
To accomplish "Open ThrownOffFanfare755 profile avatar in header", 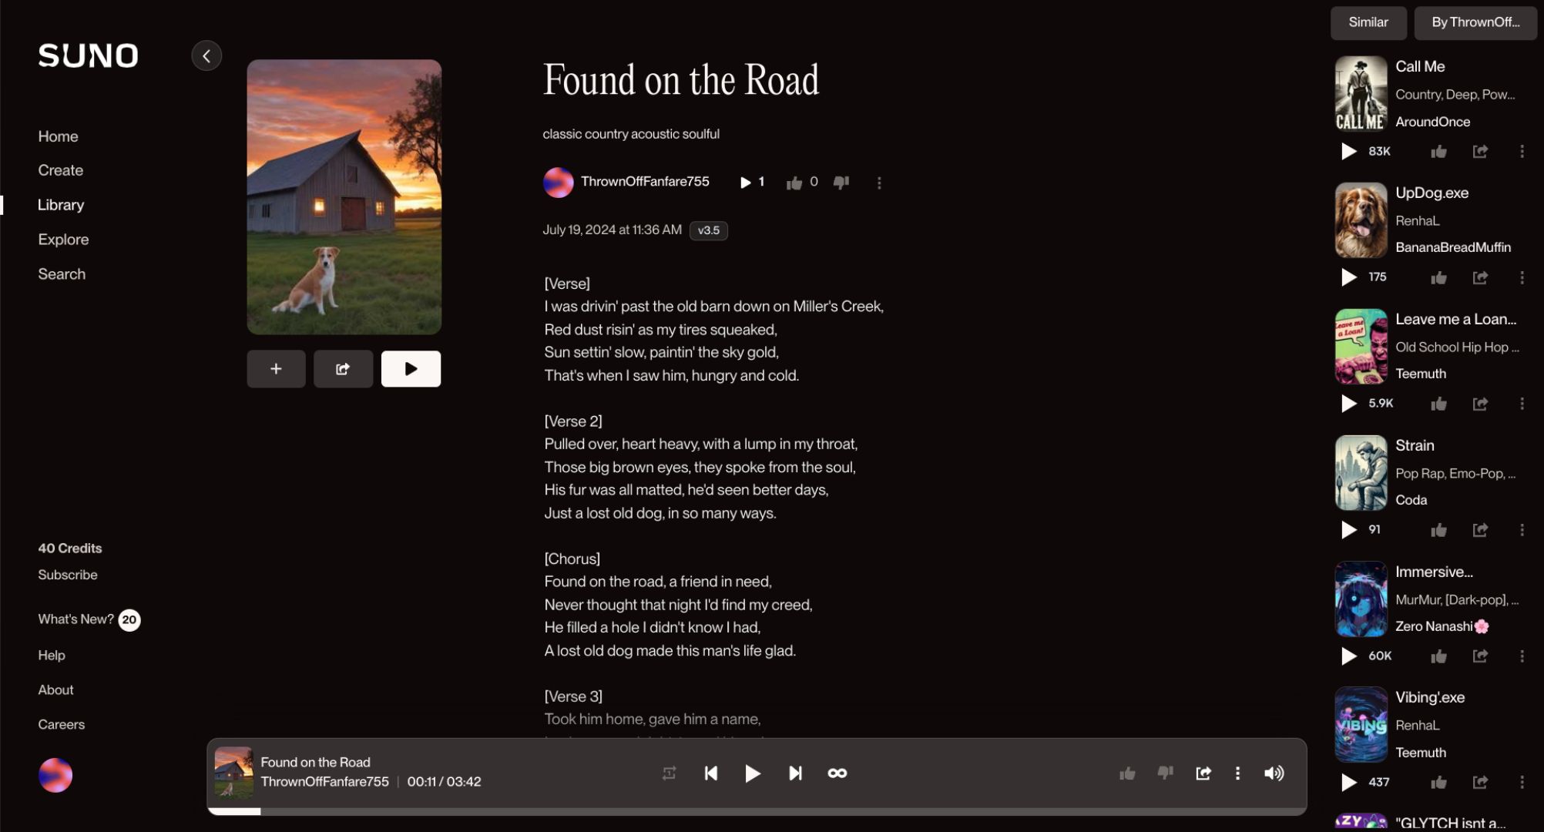I will tap(559, 183).
